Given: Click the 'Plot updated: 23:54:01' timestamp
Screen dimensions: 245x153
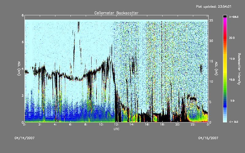Looking at the screenshot, I should pyautogui.click(x=213, y=6).
